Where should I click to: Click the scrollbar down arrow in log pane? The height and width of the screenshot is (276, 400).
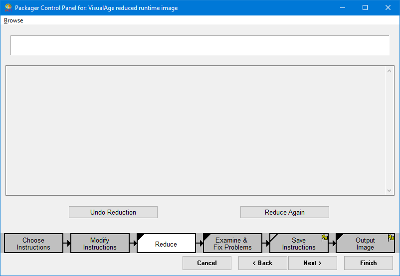pos(390,191)
